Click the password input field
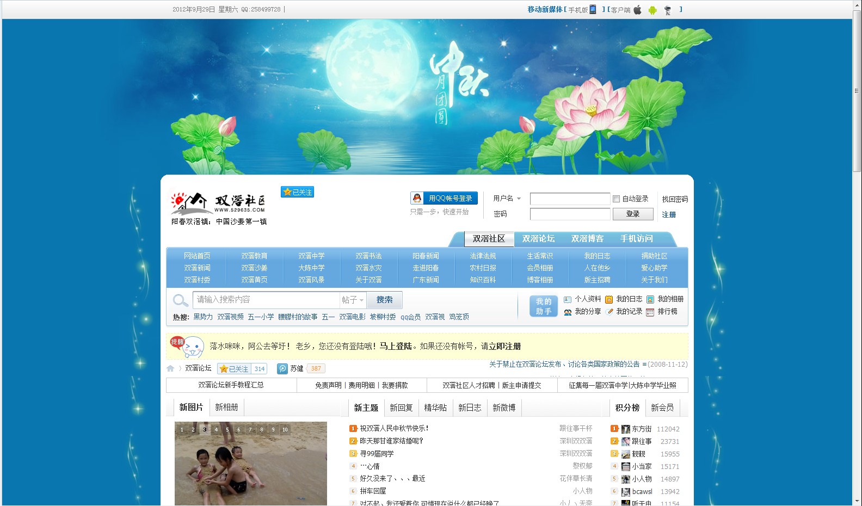862x506 pixels. coord(570,214)
